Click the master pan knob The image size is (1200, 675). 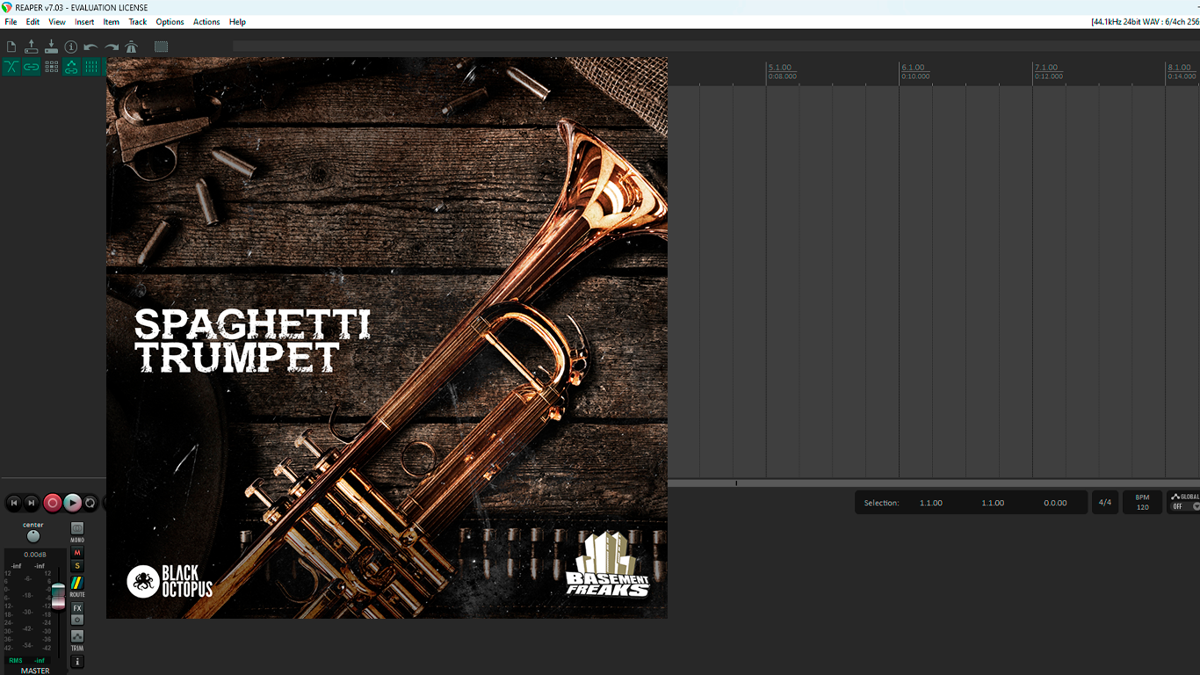[33, 536]
